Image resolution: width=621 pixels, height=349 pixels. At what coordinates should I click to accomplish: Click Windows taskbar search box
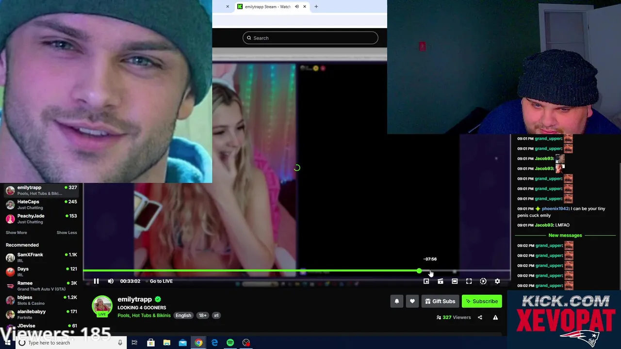(x=70, y=343)
